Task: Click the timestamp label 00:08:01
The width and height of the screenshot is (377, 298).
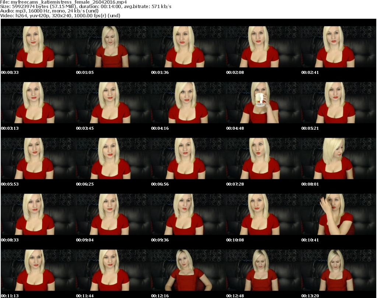Action: click(x=310, y=184)
